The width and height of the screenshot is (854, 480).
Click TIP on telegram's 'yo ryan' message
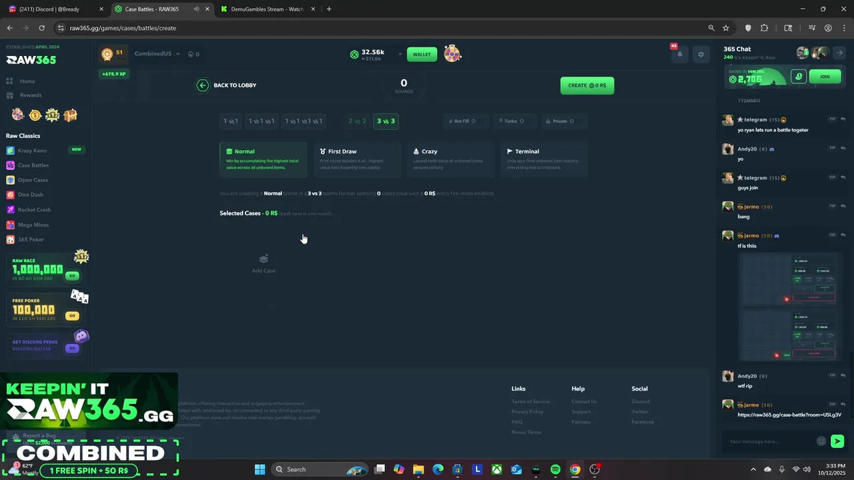pyautogui.click(x=832, y=119)
